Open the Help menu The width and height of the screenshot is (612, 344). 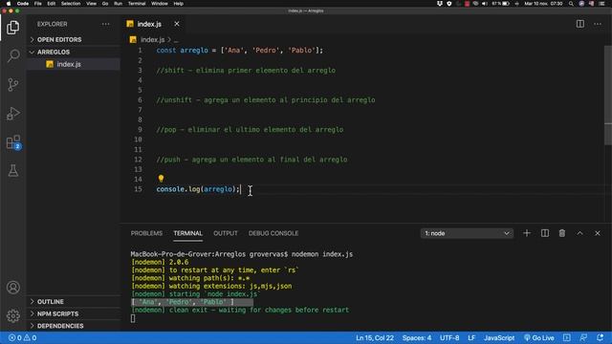tap(179, 4)
